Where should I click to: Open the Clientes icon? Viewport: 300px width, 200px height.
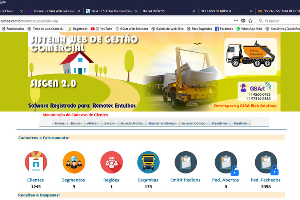click(x=36, y=162)
